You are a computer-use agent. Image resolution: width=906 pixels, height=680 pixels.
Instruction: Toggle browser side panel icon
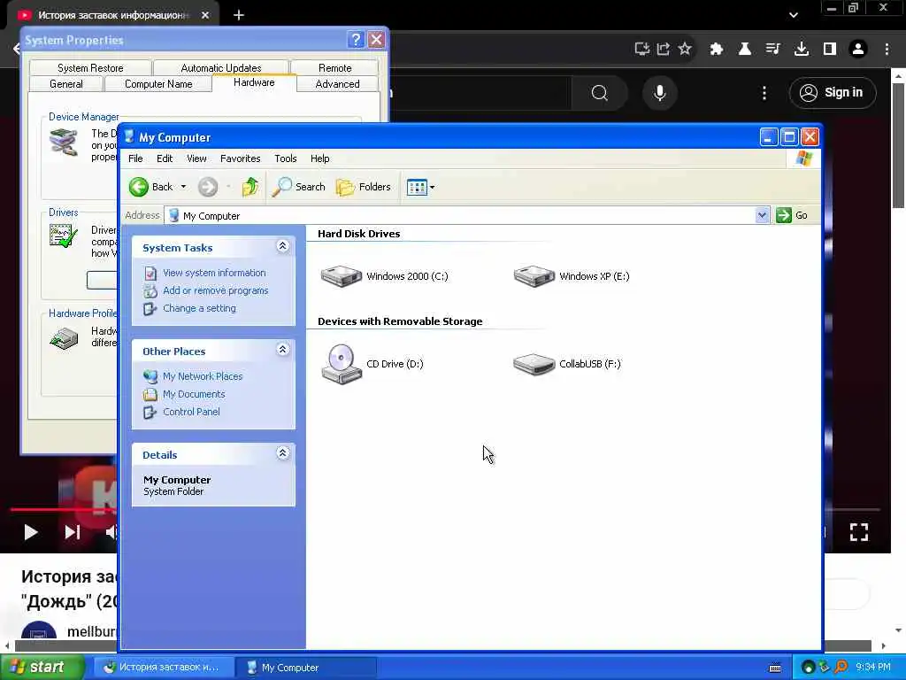[830, 49]
